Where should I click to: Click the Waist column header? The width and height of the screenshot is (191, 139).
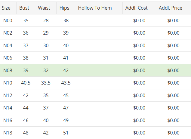44,8
